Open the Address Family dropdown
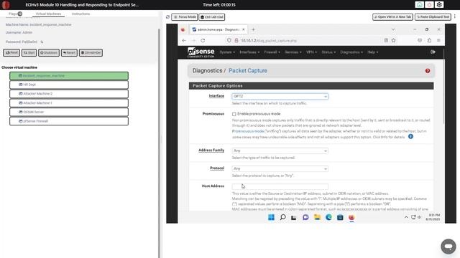This screenshot has width=460, height=258. tap(280, 150)
